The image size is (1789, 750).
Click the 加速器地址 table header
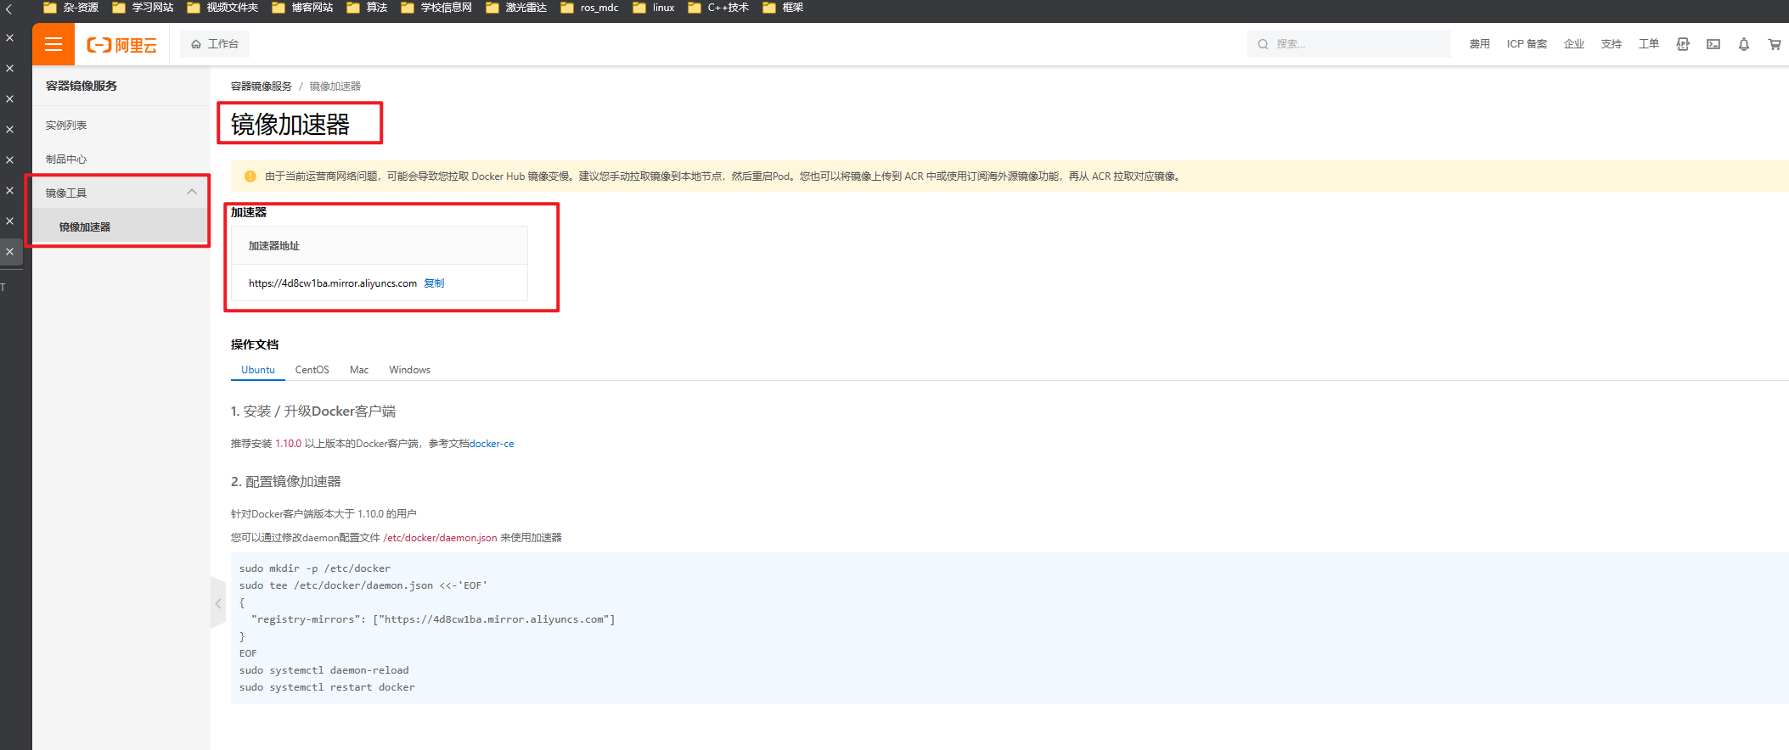point(380,246)
